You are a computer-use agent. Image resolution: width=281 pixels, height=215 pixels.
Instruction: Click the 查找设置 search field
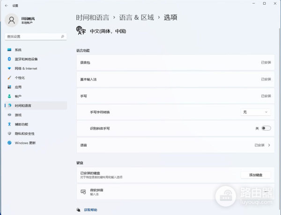coord(36,37)
